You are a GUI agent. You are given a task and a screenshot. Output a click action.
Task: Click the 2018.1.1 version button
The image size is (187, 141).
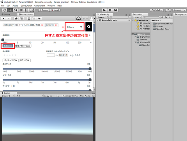63,55
